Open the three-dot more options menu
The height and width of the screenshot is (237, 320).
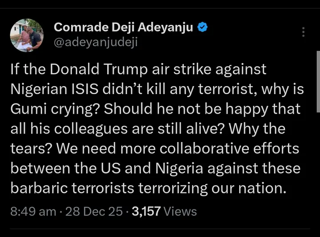(304, 32)
